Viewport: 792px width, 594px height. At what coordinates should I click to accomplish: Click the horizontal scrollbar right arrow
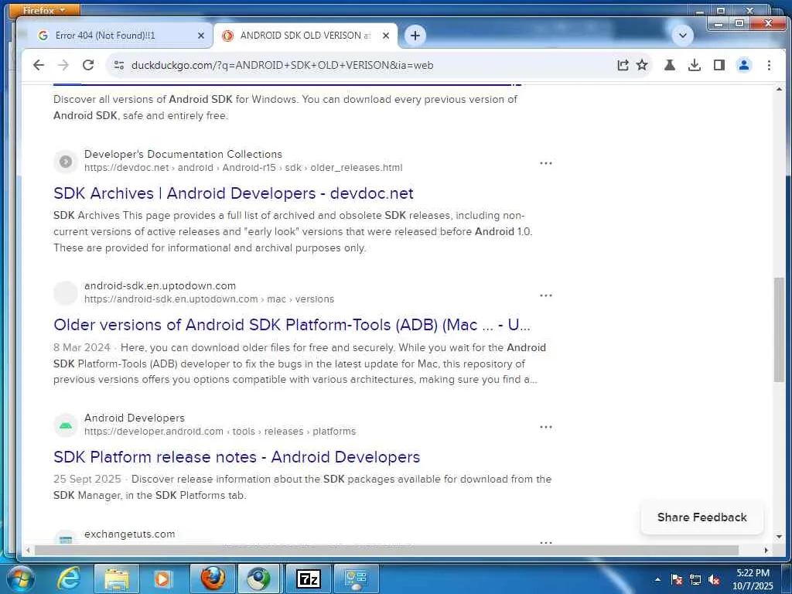coord(766,550)
